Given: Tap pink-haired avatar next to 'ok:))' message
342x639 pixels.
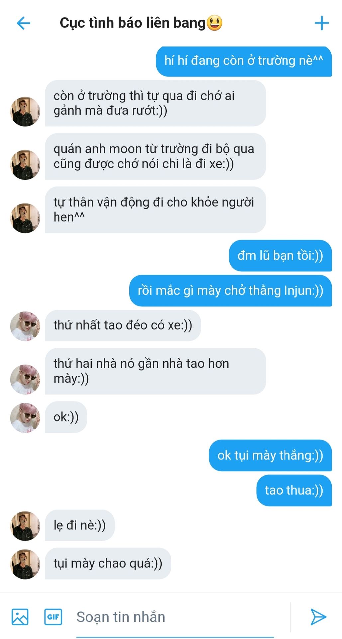Looking at the screenshot, I should (25, 418).
